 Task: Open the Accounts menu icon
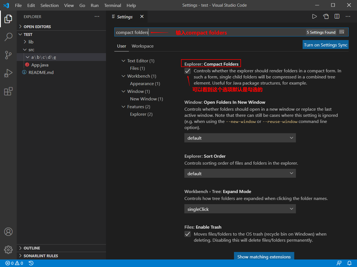point(8,232)
